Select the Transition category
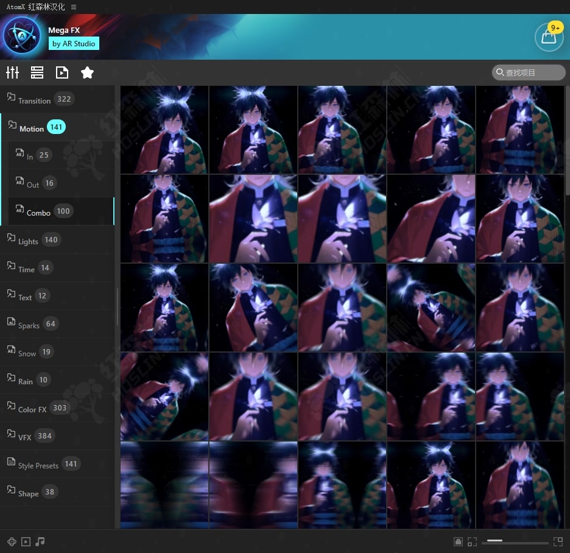The height and width of the screenshot is (553, 570). (x=57, y=99)
